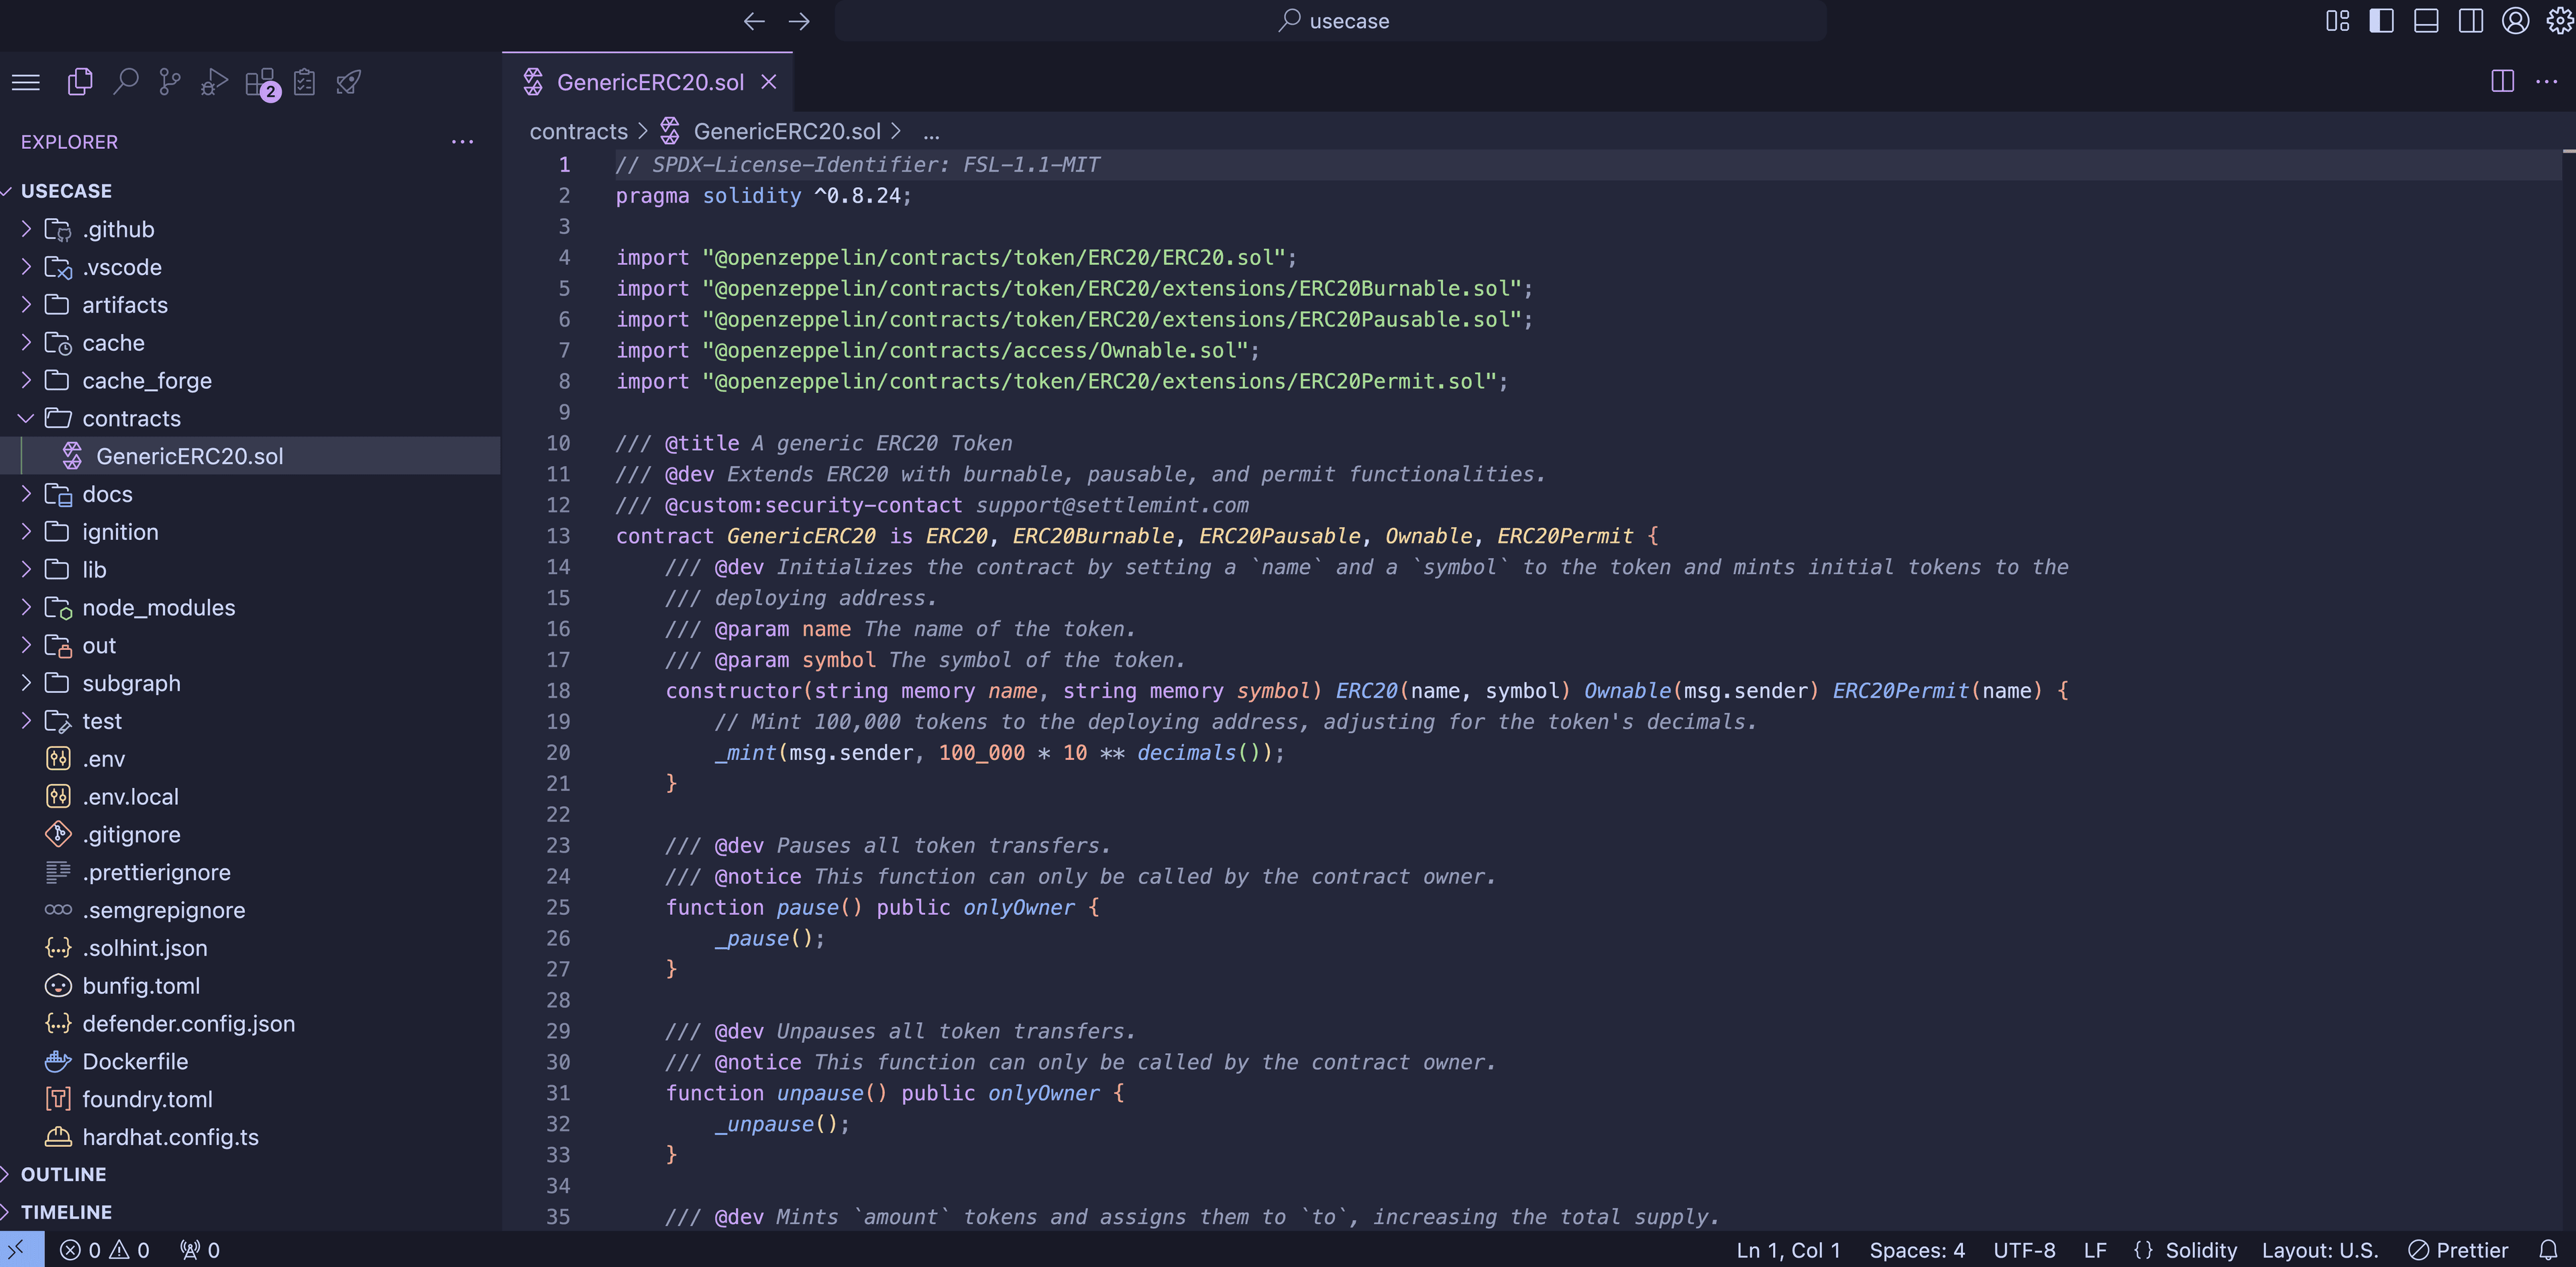Screen dimensions: 2576x1267
Task: Click the forwarded ports status item
Action: tap(199, 1251)
